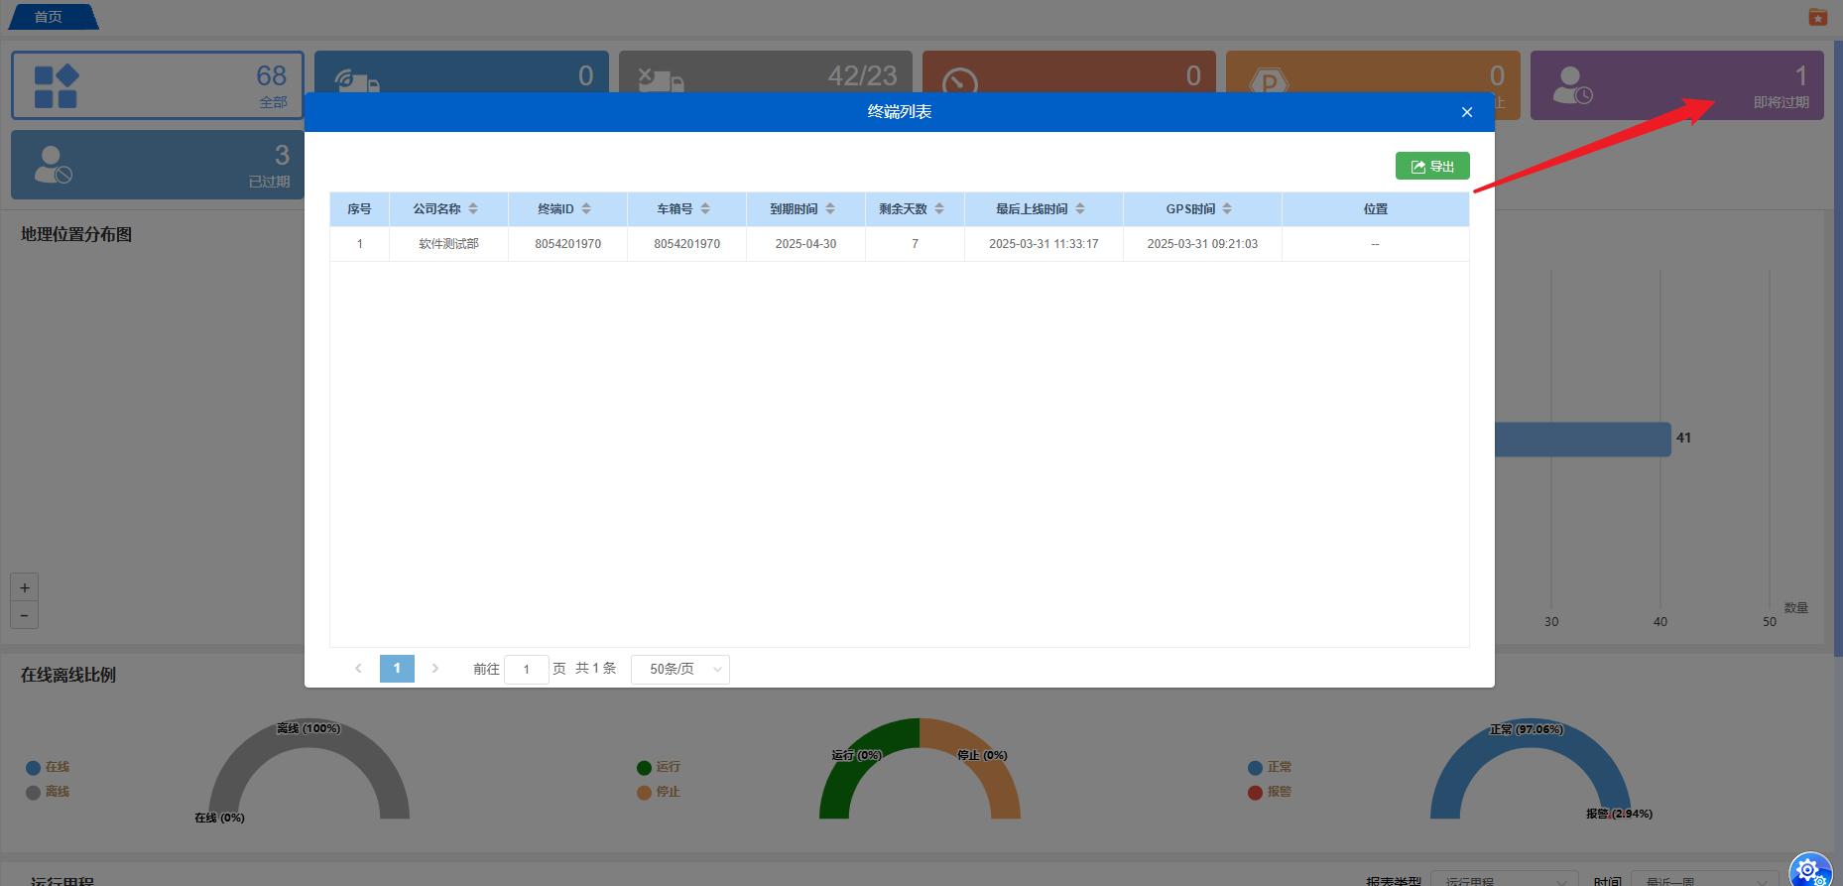Go to previous page arrow

pos(358,669)
